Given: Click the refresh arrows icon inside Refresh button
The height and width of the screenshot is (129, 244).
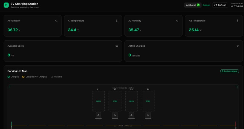Looking at the screenshot, I should (x=216, y=5).
